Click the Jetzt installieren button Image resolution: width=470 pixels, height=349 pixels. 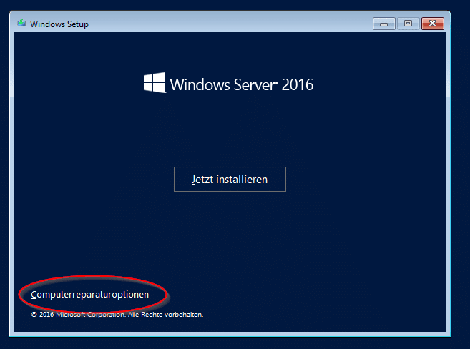coord(230,179)
